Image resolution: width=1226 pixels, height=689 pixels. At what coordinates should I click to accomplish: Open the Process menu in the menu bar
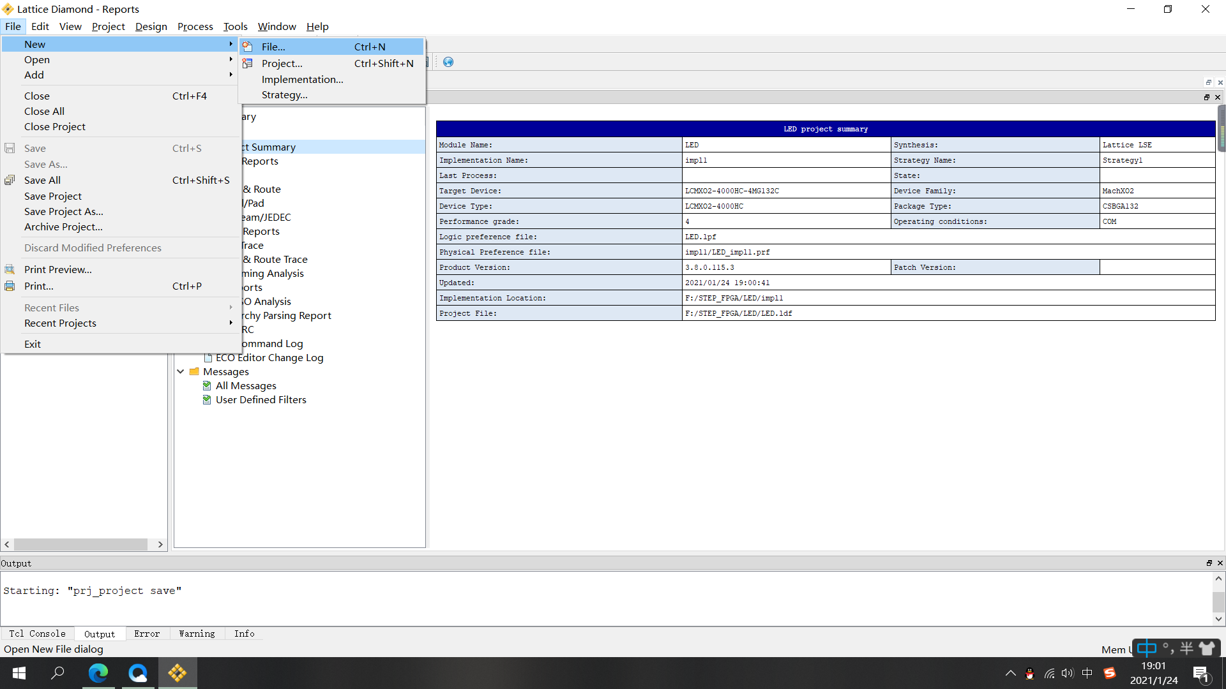coord(195,26)
